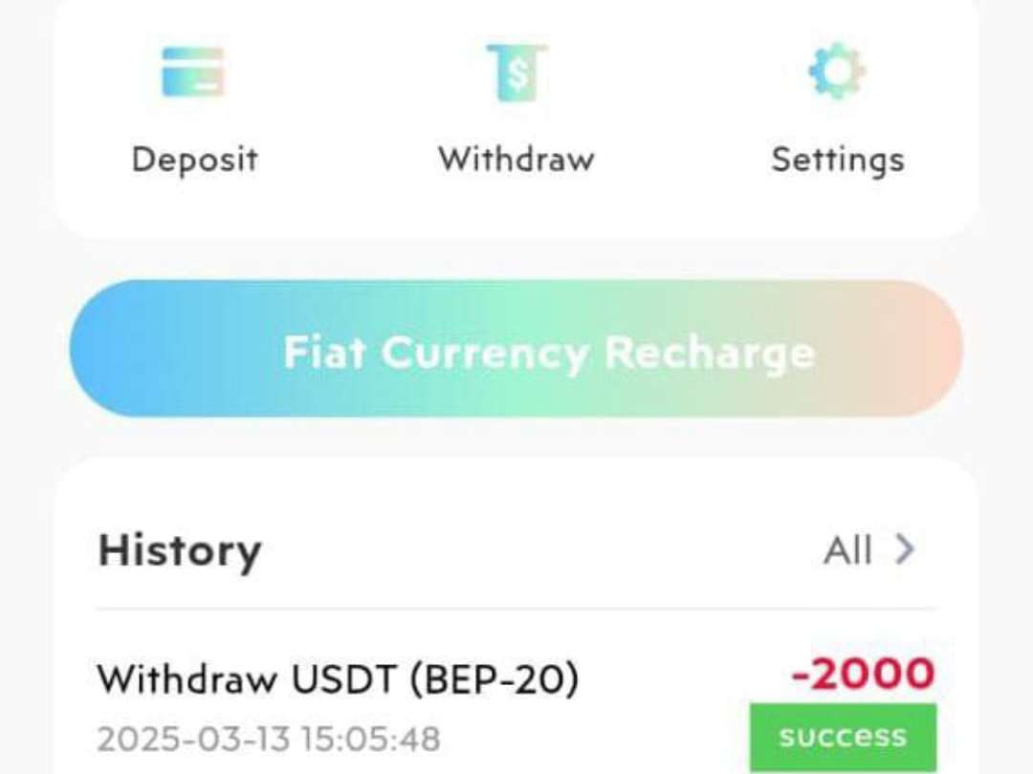Click the 'Fiat Currency Recharge' white text
Screen dimensions: 1033x774
[x=549, y=354]
